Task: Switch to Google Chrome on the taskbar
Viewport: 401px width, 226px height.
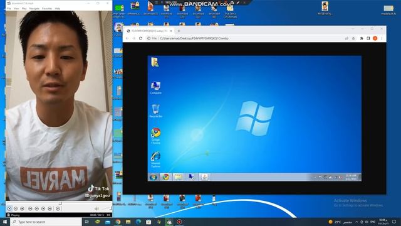Action: (x=118, y=222)
